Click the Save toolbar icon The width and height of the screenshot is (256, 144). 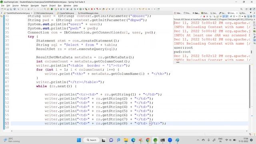pyautogui.click(x=8, y=9)
